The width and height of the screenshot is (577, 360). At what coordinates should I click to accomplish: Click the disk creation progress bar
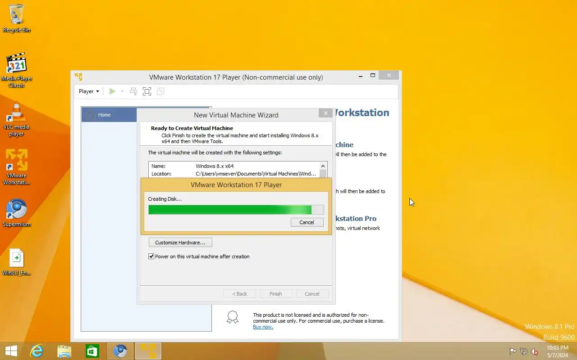(236, 210)
